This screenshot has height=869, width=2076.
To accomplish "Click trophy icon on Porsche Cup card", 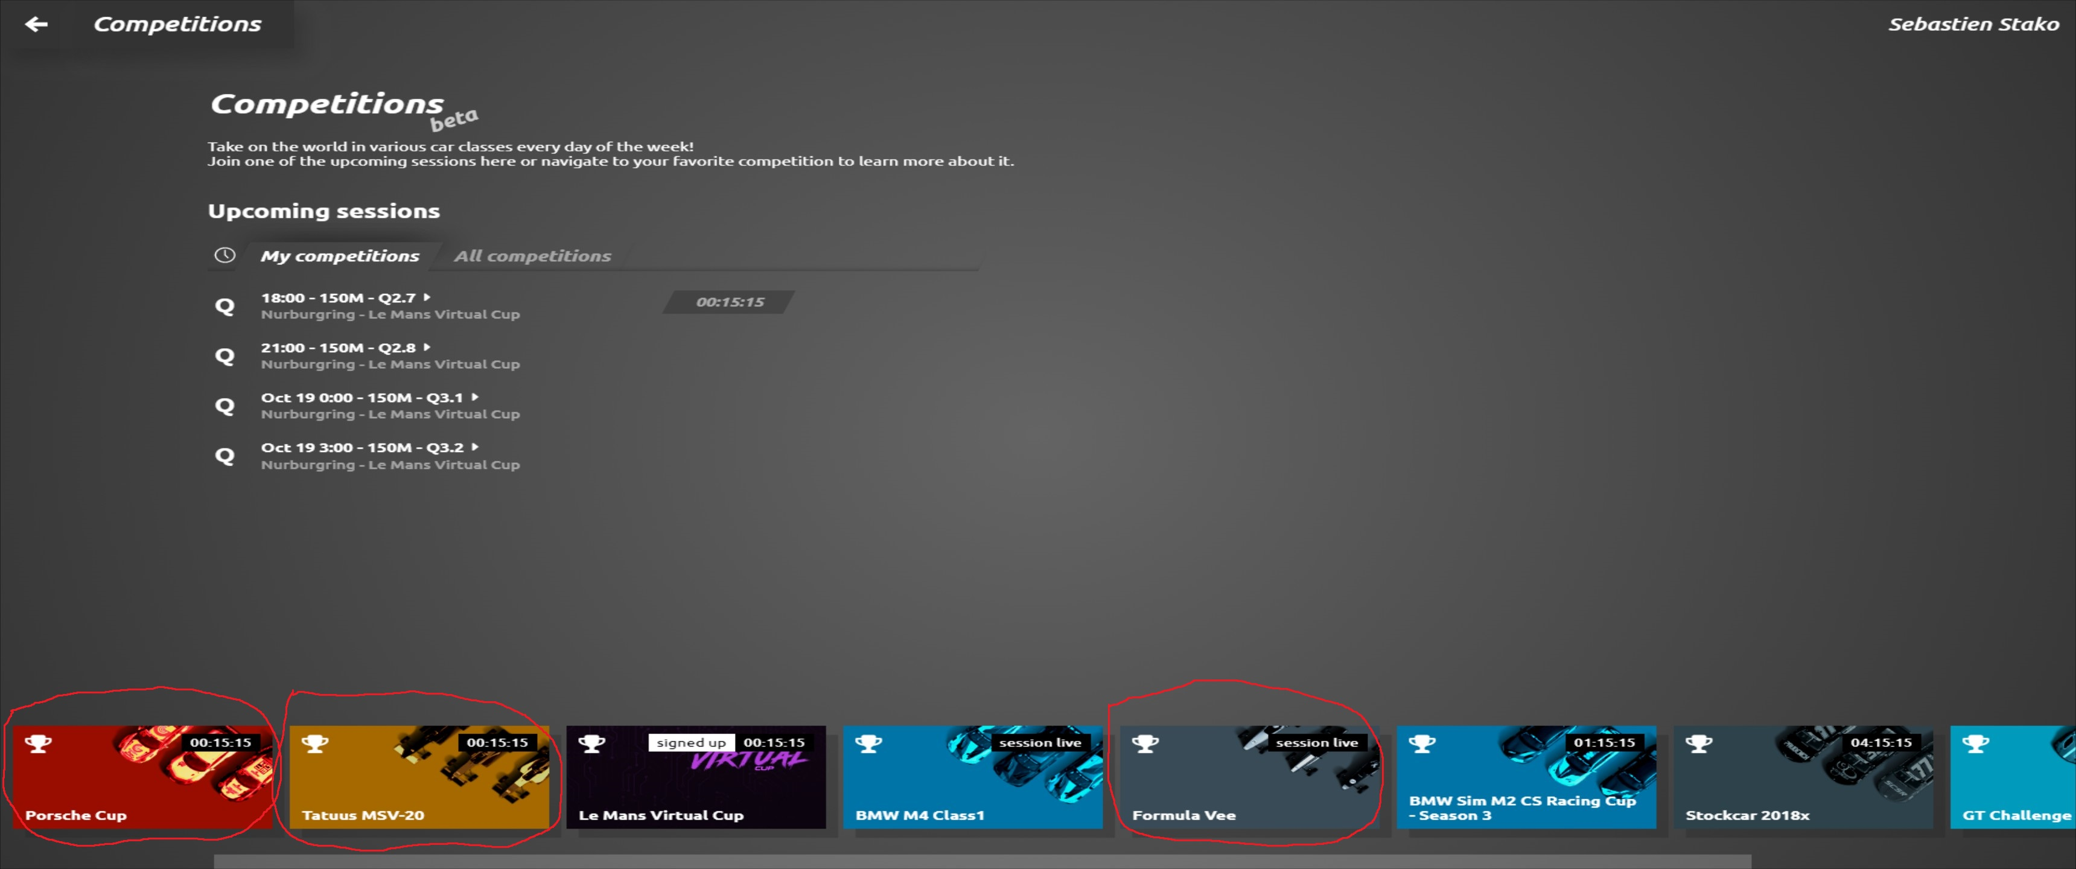I will pos(38,743).
